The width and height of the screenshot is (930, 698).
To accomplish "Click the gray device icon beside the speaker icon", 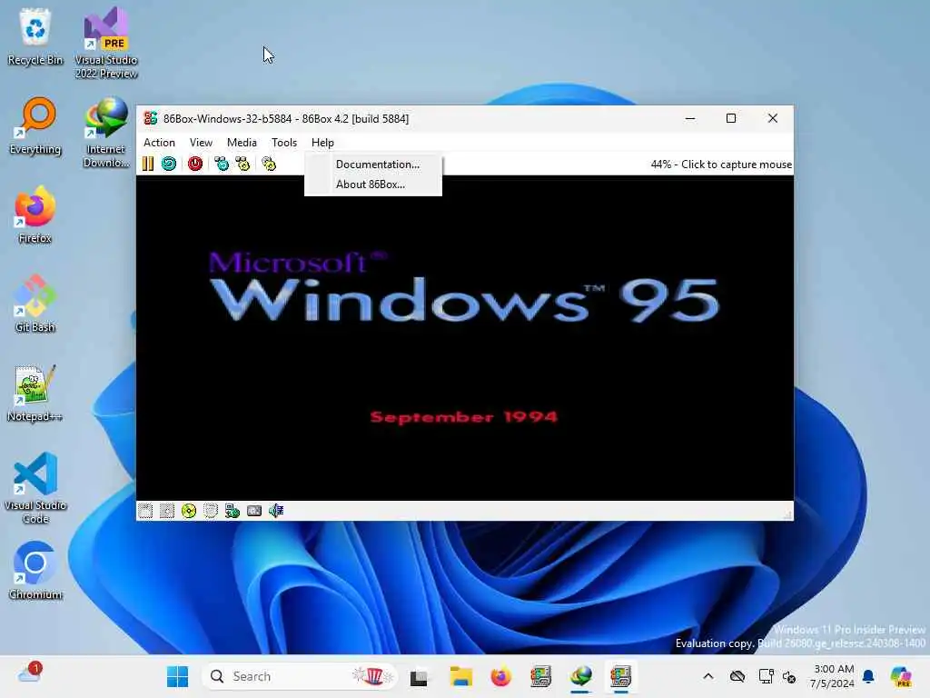I will 254,511.
